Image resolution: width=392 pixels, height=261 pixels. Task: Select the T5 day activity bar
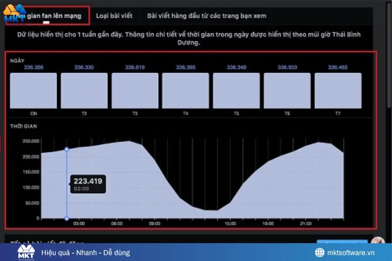(236, 90)
